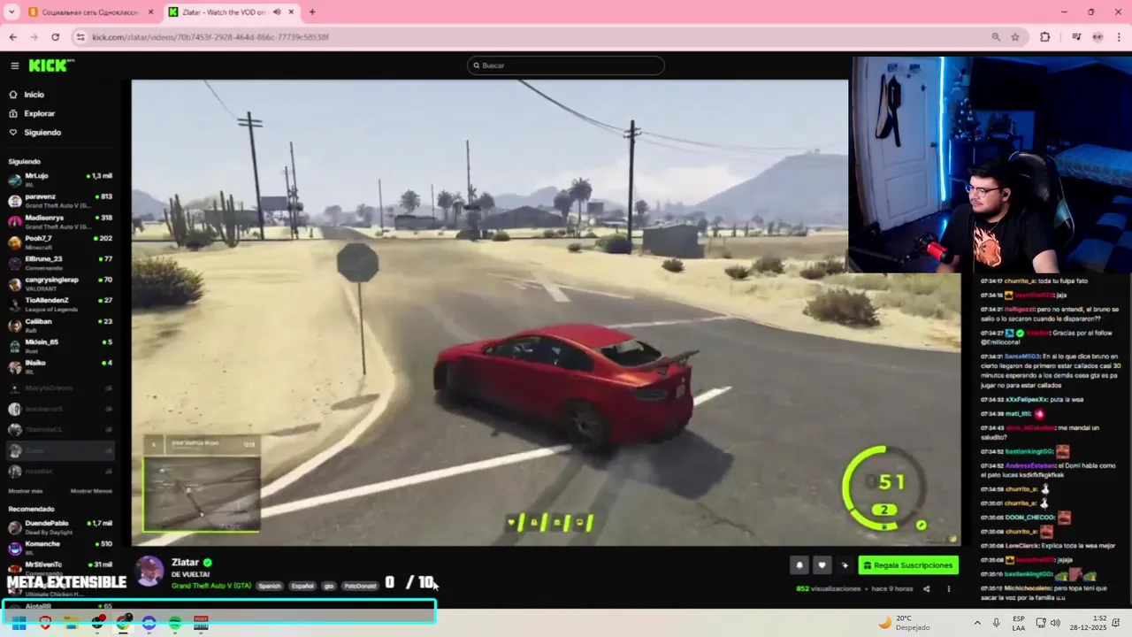Viewport: 1132px width, 637px height.
Task: Open TioAllendenZ channel in the sidebar
Action: pyautogui.click(x=60, y=304)
